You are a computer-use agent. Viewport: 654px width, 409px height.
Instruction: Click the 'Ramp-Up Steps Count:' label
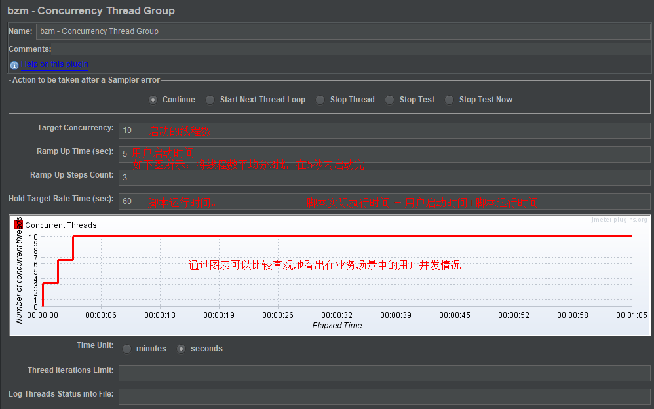point(71,175)
